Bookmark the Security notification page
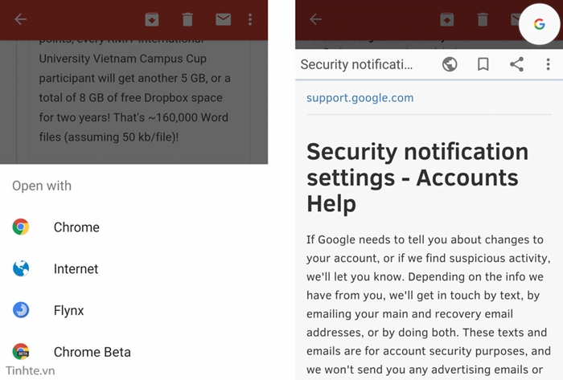Image resolution: width=563 pixels, height=380 pixels. pos(483,64)
